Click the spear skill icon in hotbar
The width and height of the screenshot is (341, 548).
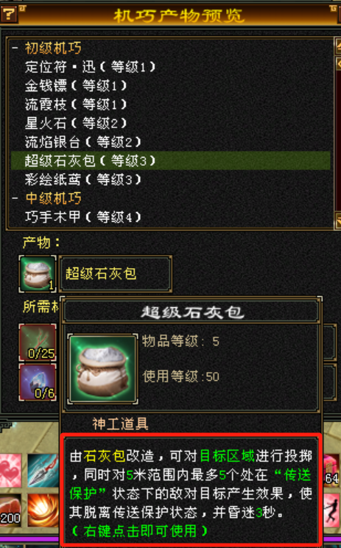(x=43, y=471)
